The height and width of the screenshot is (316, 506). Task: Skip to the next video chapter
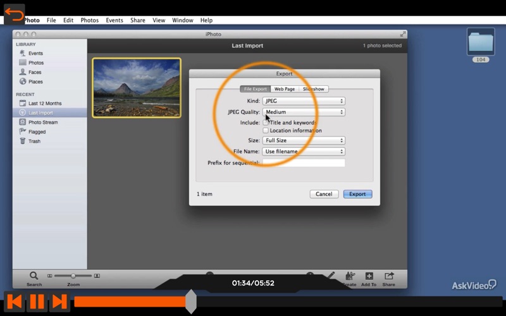pyautogui.click(x=59, y=302)
